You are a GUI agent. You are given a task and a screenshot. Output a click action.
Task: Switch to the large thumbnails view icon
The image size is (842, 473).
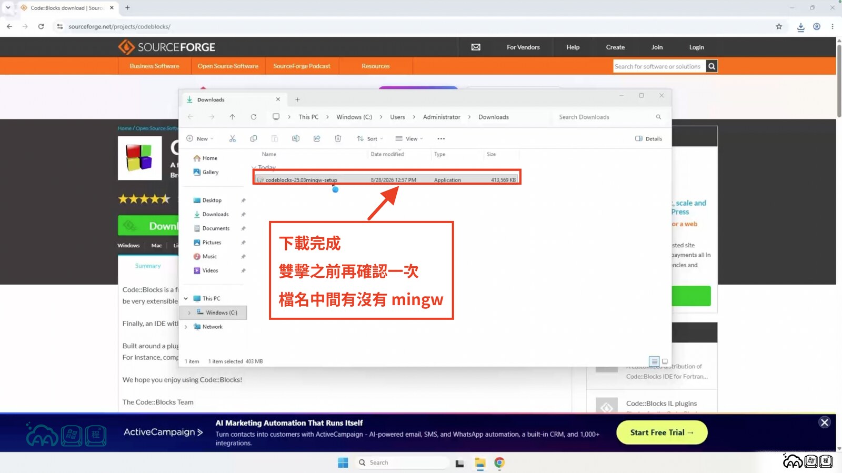[x=665, y=361]
